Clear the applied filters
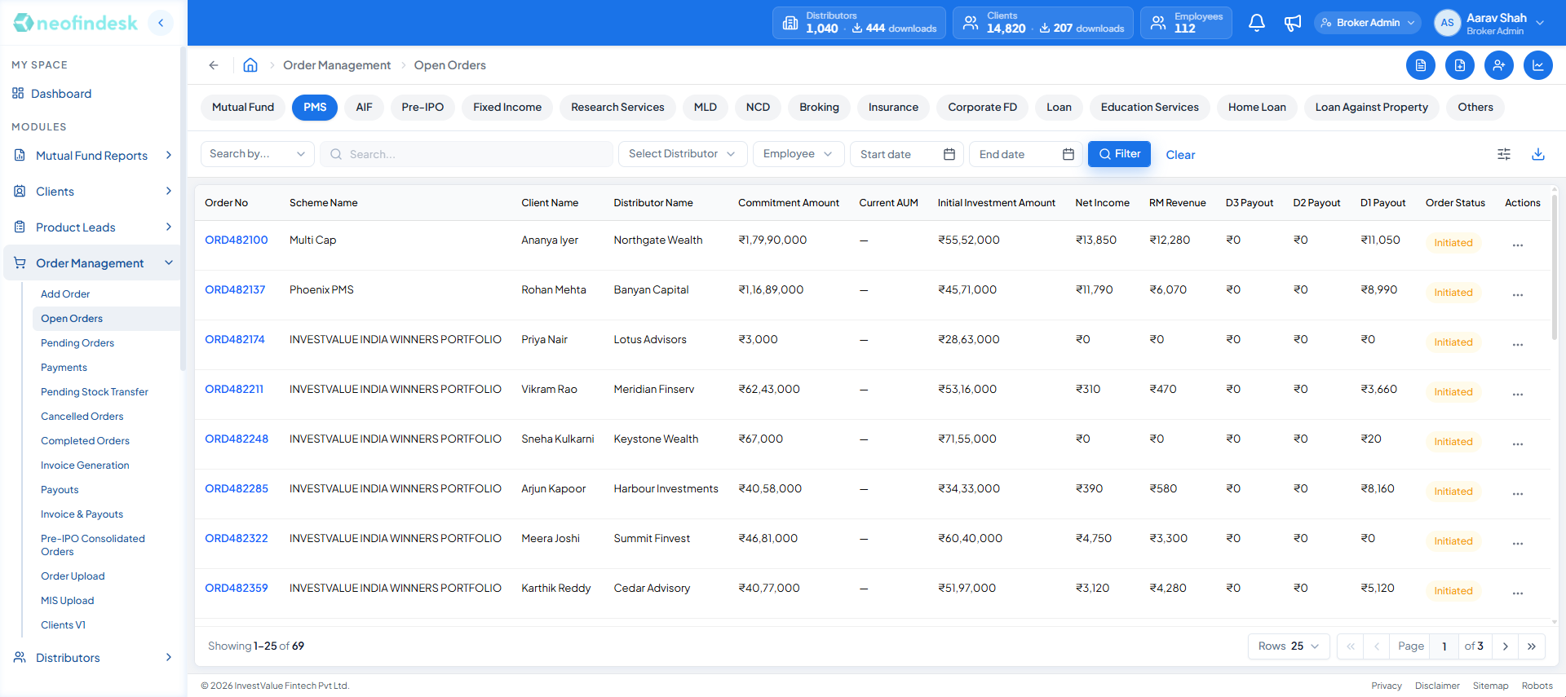The height and width of the screenshot is (697, 1566). pyautogui.click(x=1180, y=155)
